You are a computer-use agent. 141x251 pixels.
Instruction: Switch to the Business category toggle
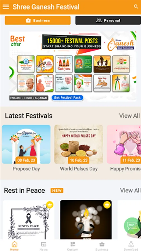pyautogui.click(x=38, y=20)
